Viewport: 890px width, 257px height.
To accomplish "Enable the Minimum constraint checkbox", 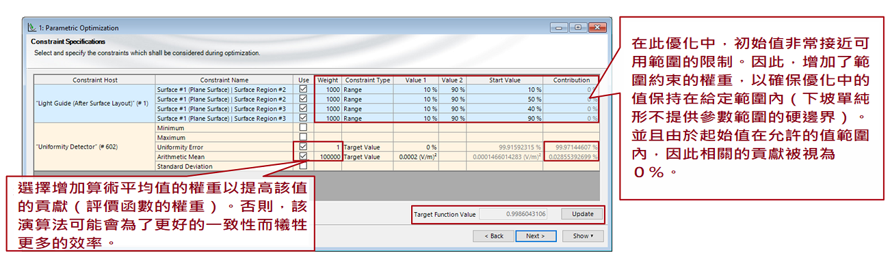I will 302,127.
